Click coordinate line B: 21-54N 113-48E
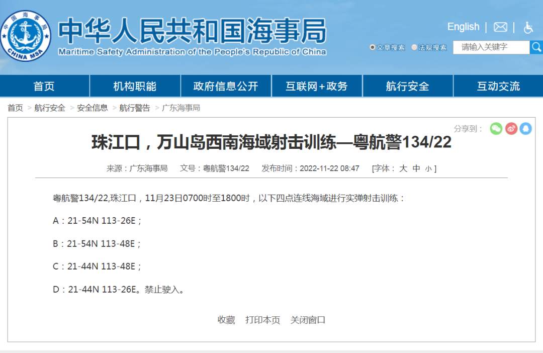Image resolution: width=543 pixels, height=353 pixels. 97,243
